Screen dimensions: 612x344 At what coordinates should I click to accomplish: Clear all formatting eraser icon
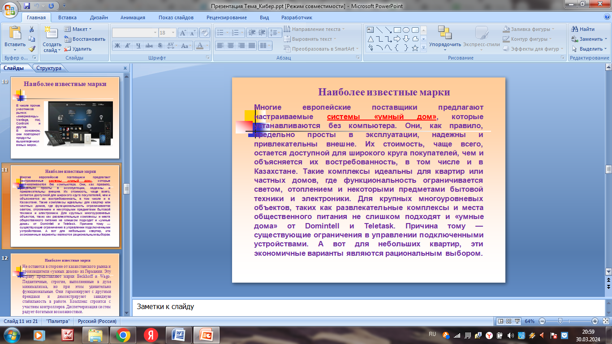coord(205,33)
